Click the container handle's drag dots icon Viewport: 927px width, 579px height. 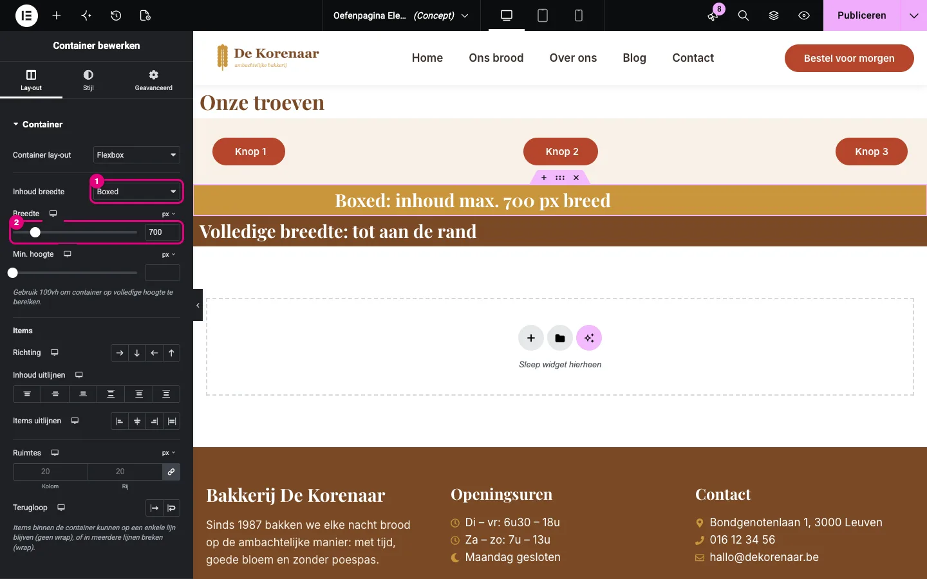point(560,178)
